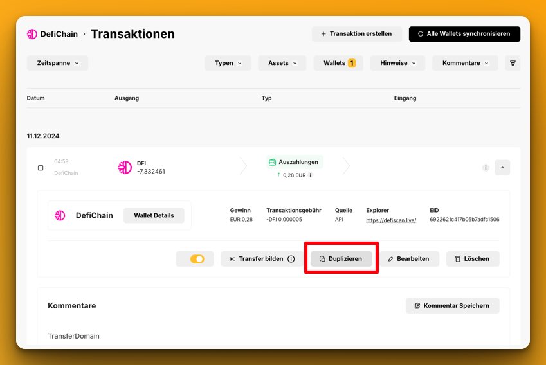Sync all wallets with Alle Wallets synchronisieren
The width and height of the screenshot is (546, 365).
464,34
